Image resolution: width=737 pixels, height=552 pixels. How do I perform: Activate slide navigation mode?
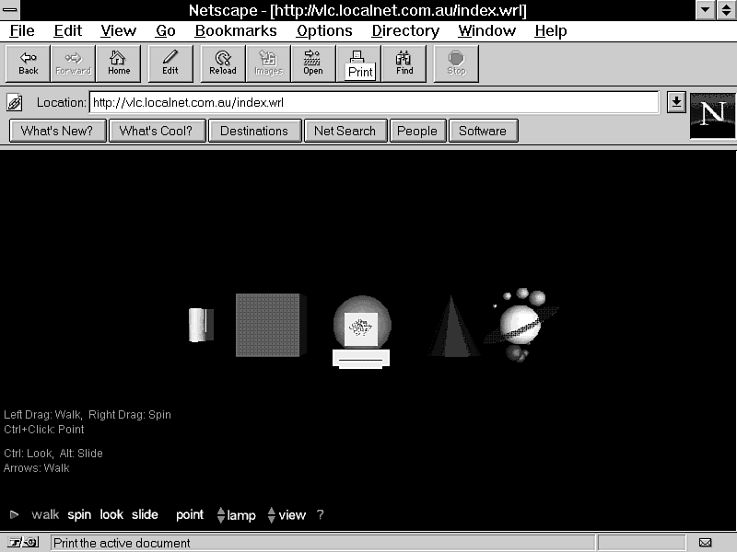pyautogui.click(x=145, y=515)
